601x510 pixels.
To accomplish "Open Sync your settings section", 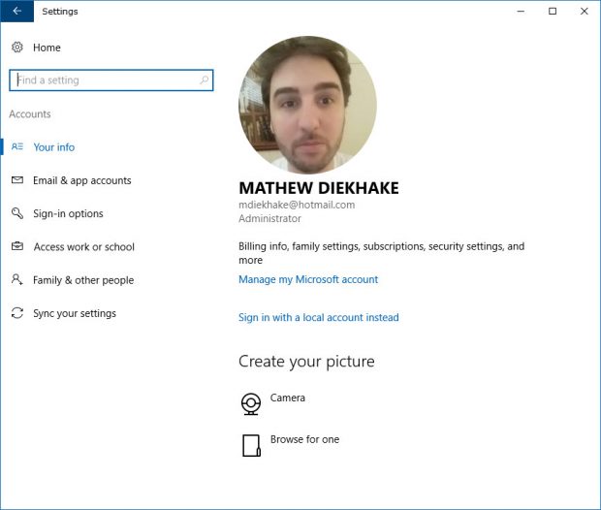I will point(75,314).
